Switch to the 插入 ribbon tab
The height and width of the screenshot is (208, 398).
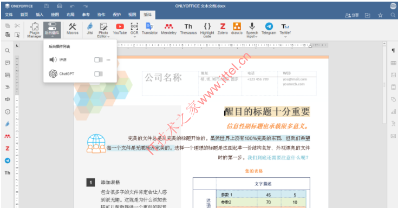click(40, 15)
